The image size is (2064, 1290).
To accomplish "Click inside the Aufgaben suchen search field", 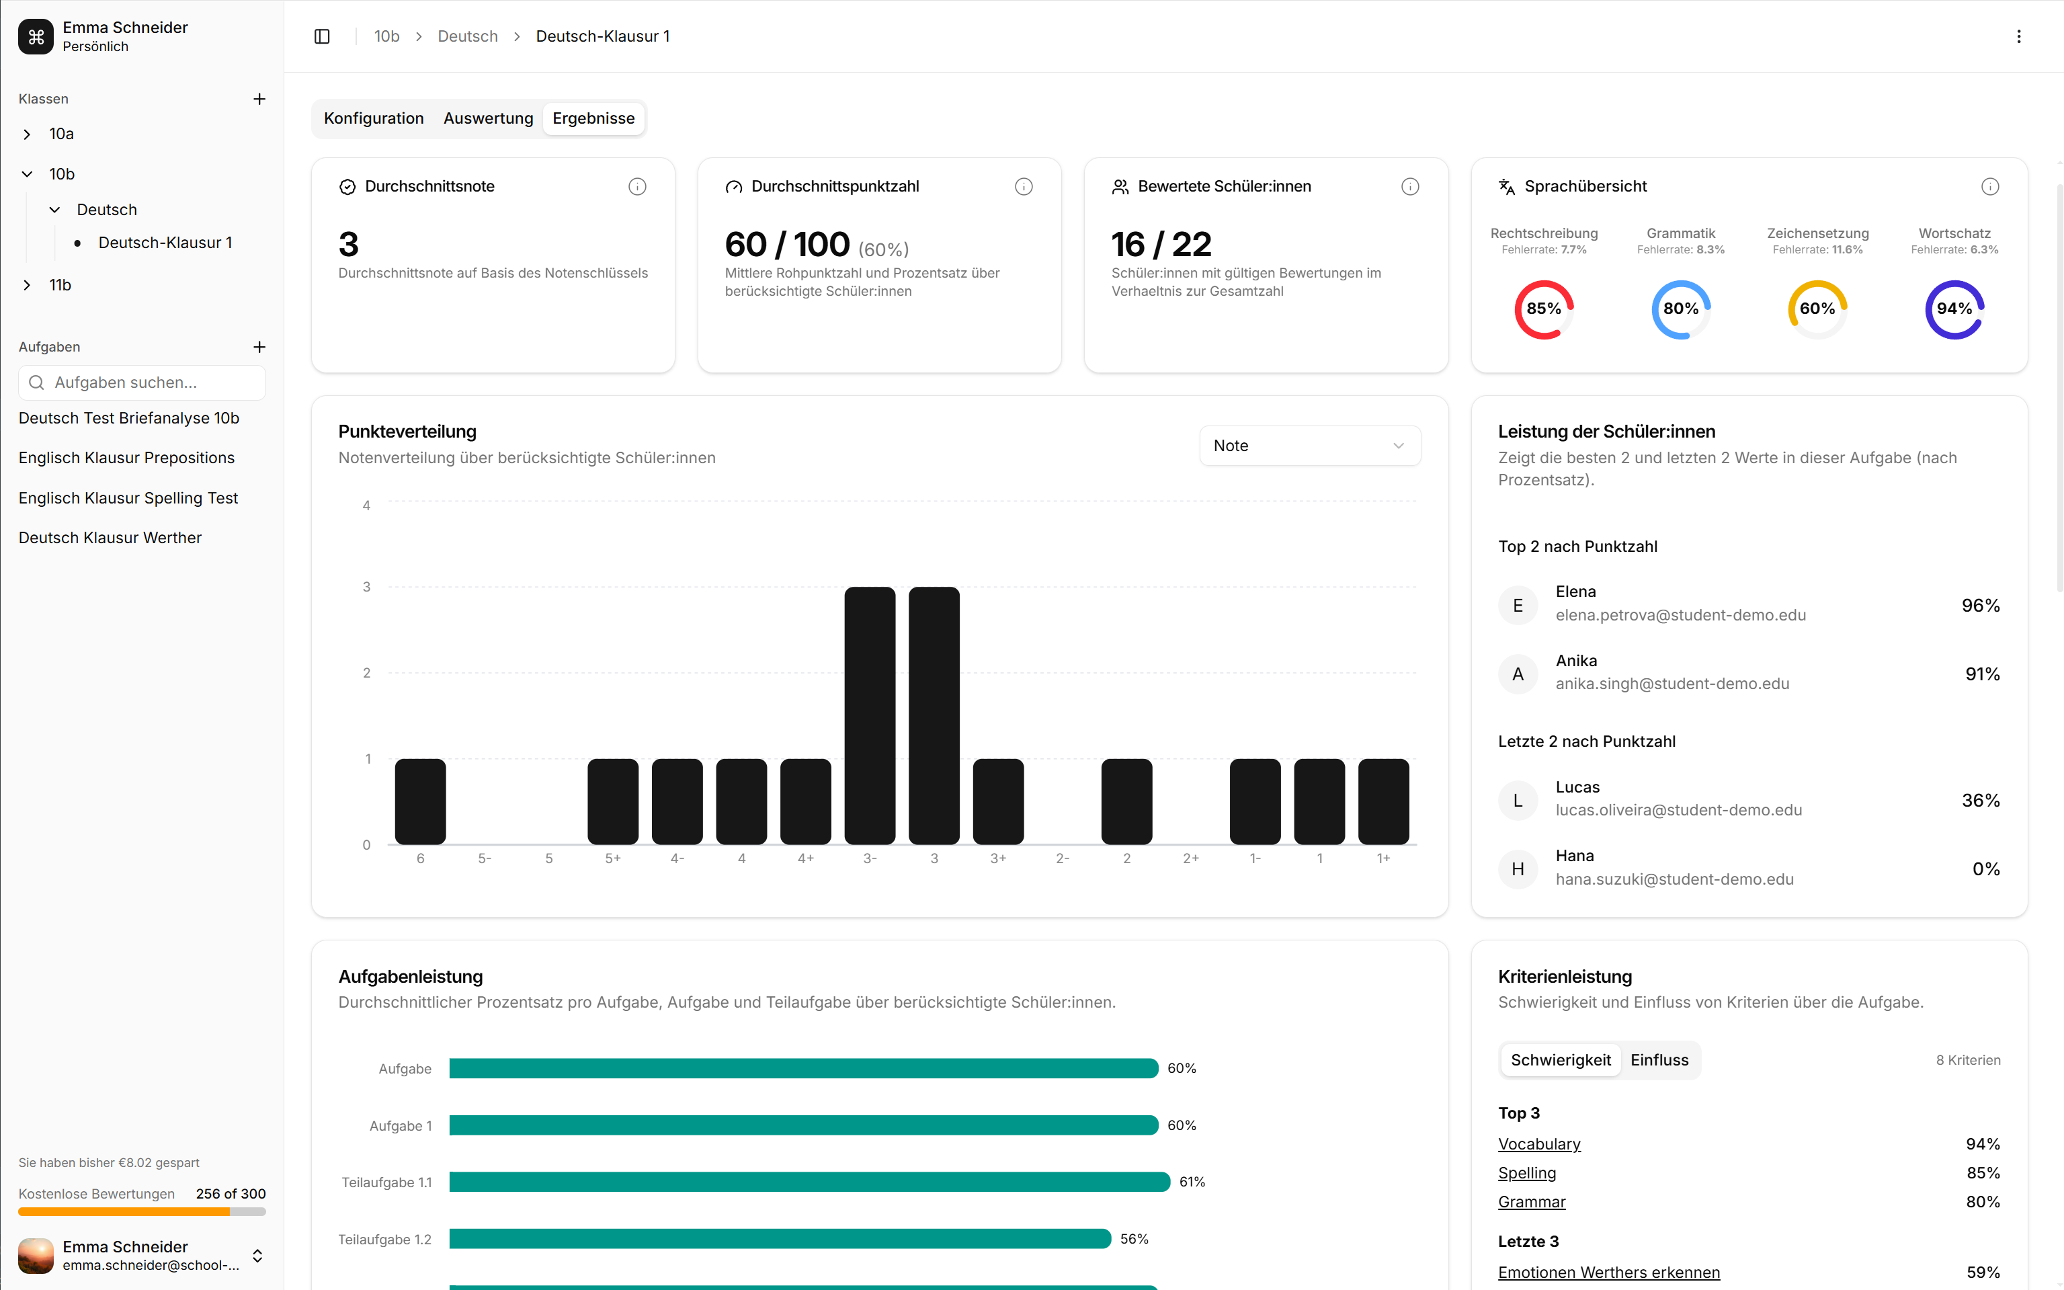I will tap(140, 382).
